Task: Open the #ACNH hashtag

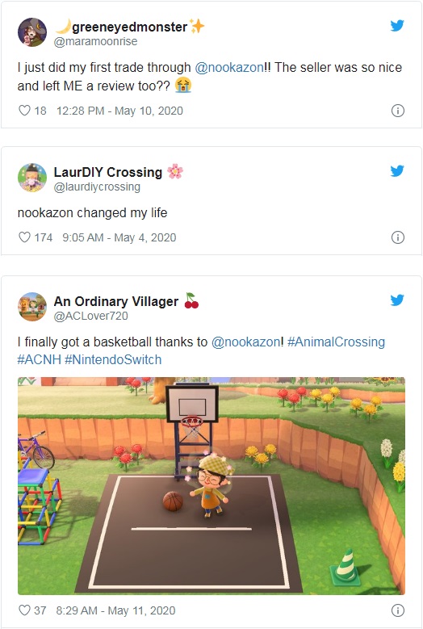Action: point(39,359)
